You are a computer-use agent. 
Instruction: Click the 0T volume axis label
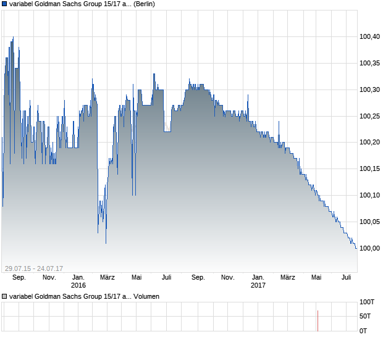click(363, 331)
